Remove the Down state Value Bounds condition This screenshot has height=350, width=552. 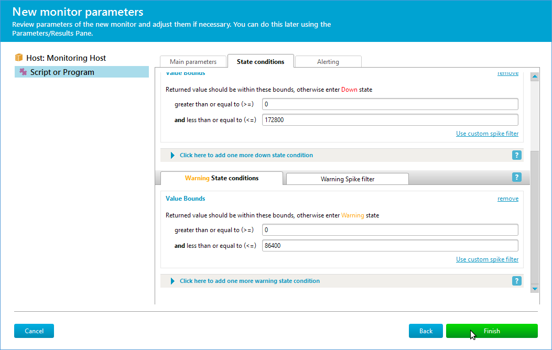[507, 73]
